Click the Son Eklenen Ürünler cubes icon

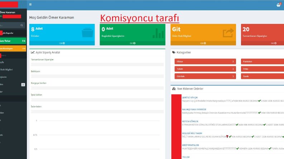point(174,89)
